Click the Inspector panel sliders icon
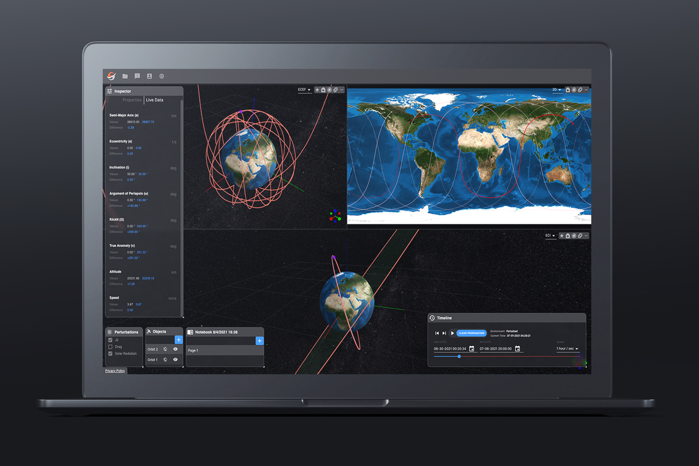The image size is (699, 466). point(110,91)
